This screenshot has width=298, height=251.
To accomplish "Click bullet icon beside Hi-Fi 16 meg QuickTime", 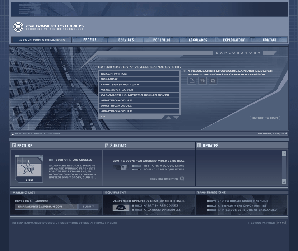I will [136, 166].
